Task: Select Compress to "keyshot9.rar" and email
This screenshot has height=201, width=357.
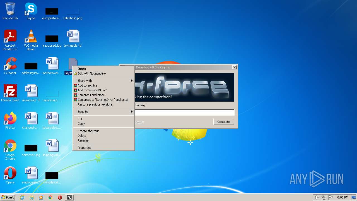Action: tap(104, 100)
